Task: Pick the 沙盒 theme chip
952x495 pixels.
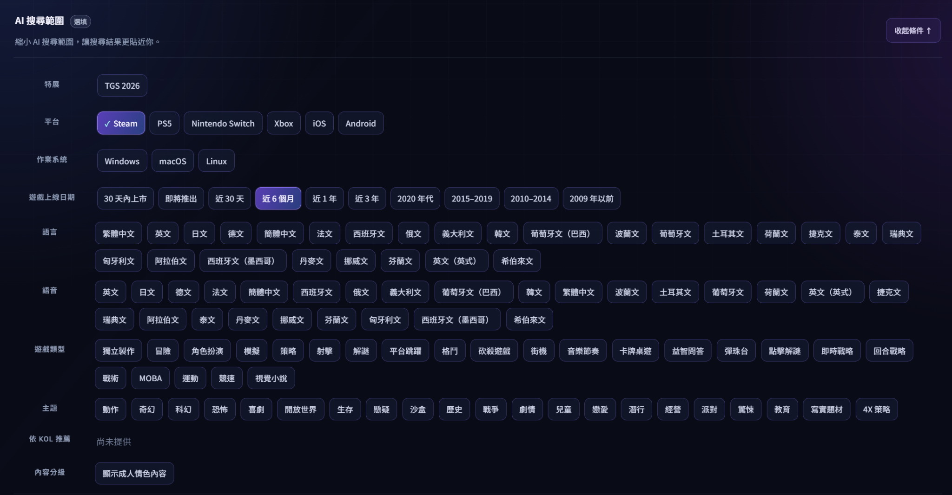Action: click(418, 409)
